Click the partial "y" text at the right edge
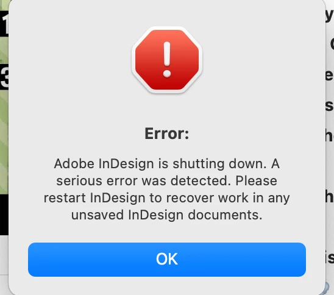 coord(329,16)
